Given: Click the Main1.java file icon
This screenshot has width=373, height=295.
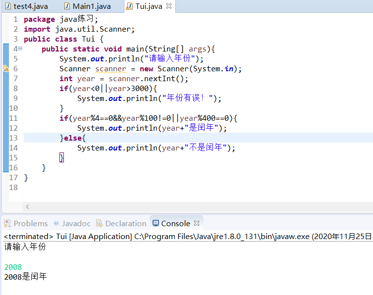Looking at the screenshot, I should 67,6.
